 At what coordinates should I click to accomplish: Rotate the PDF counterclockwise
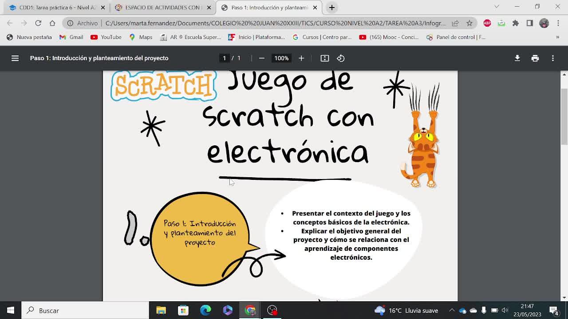pos(341,58)
